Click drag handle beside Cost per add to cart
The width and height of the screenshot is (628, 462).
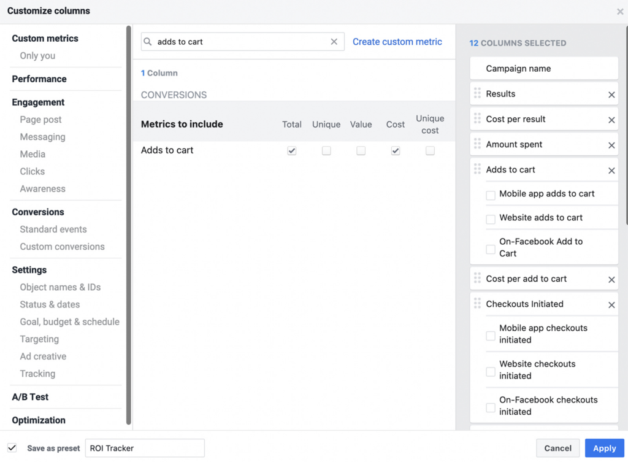coord(477,279)
